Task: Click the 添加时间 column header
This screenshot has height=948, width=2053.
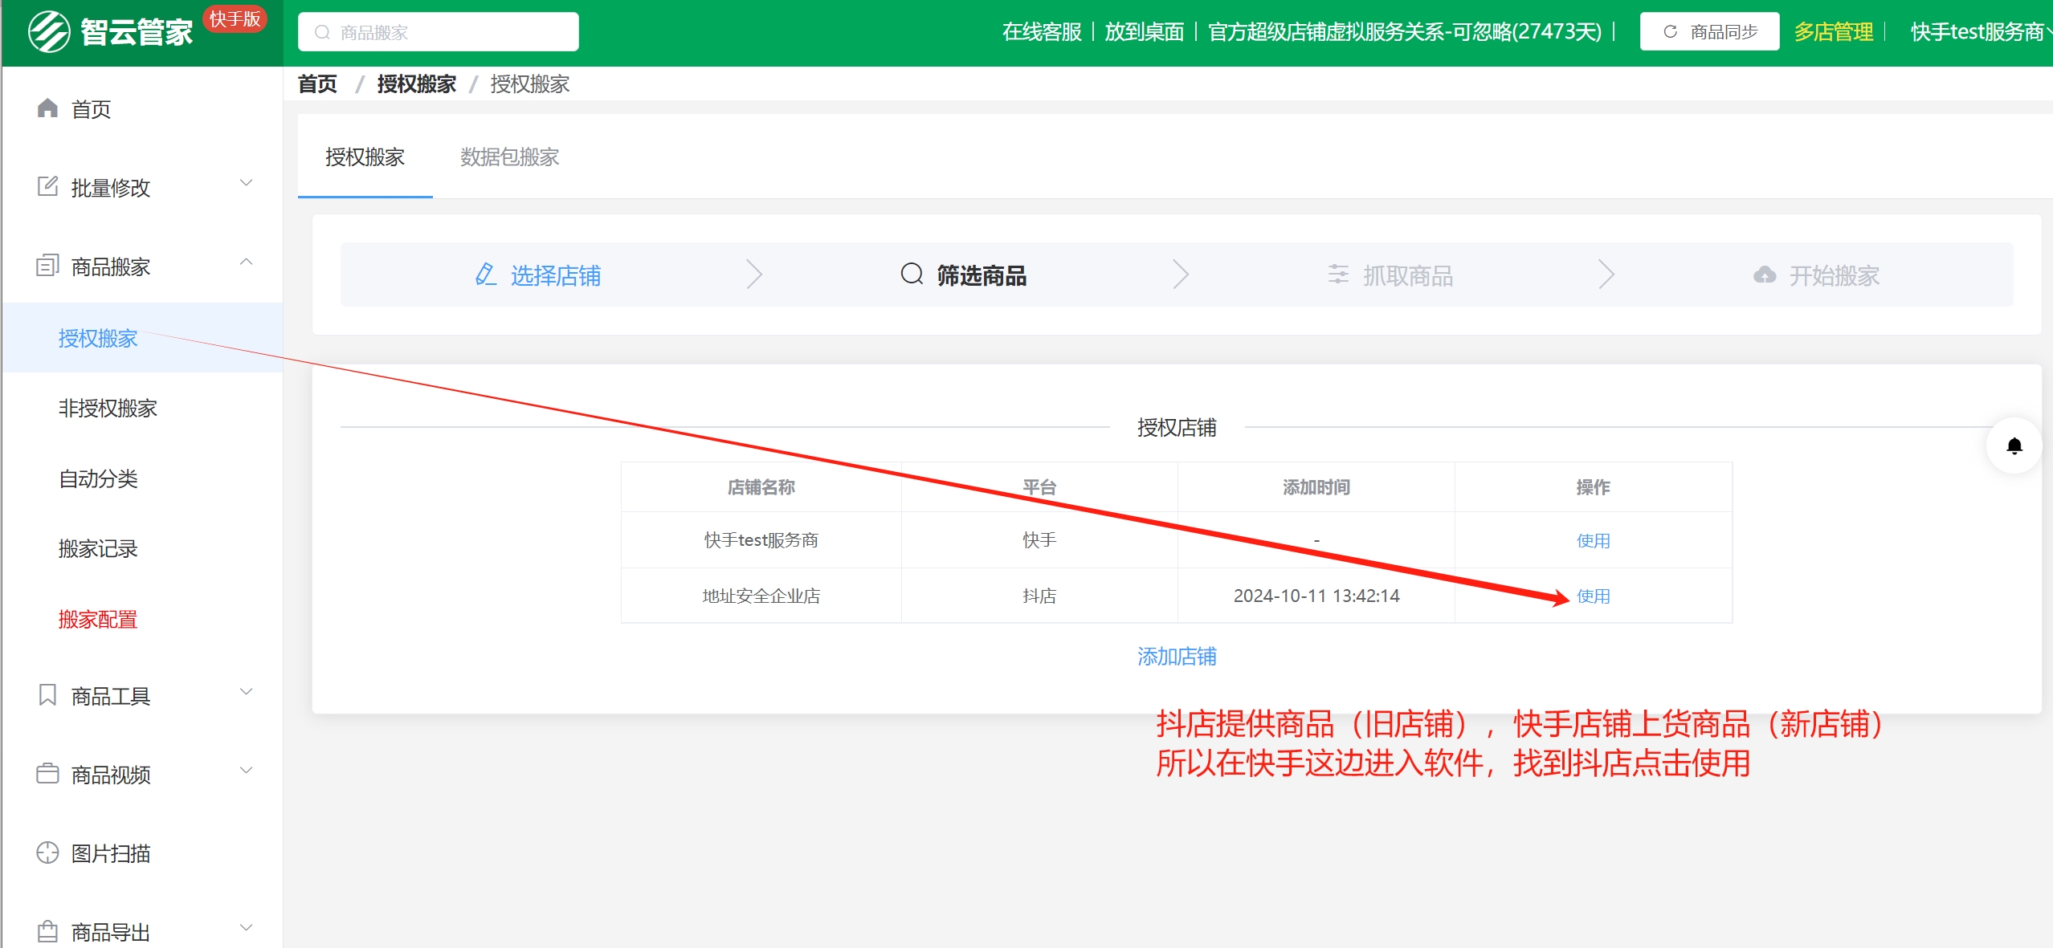Action: 1316,487
